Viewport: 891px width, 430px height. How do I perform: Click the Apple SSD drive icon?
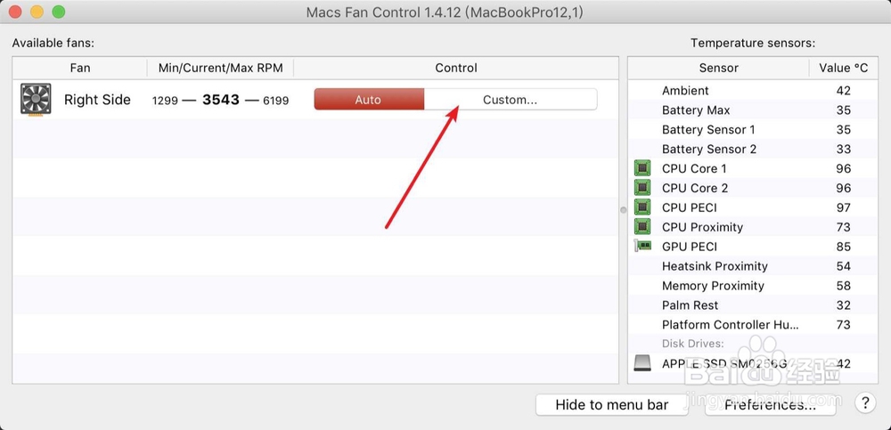click(x=642, y=363)
